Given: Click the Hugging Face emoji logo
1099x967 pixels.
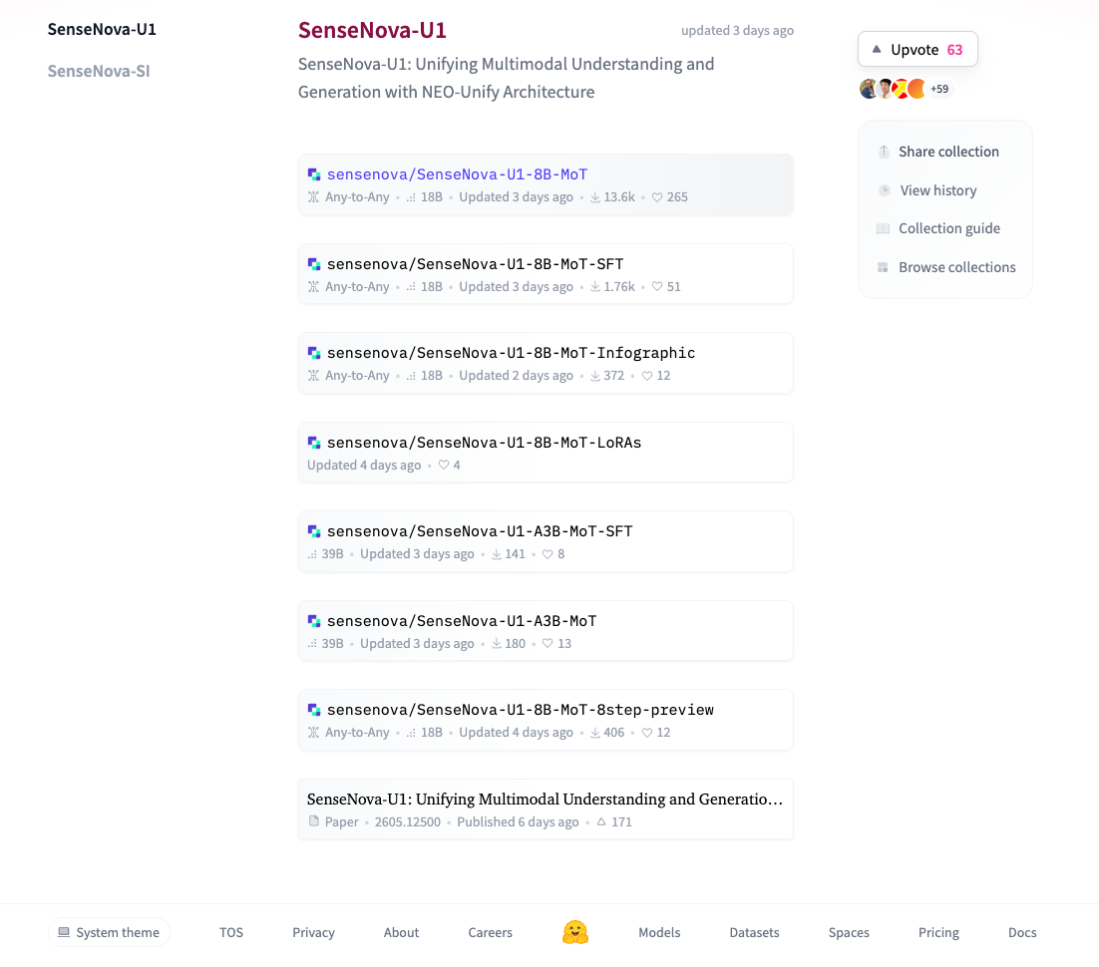Looking at the screenshot, I should pos(575,932).
